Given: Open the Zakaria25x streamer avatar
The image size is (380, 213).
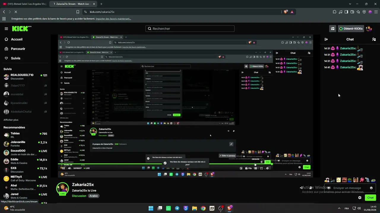Looking at the screenshot, I should pos(63,189).
